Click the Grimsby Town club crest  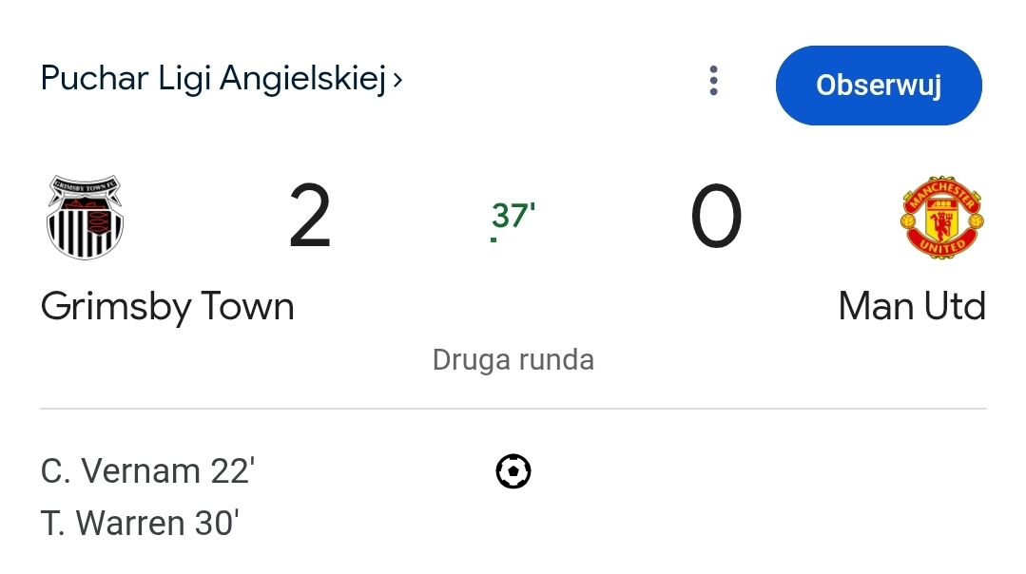86,218
